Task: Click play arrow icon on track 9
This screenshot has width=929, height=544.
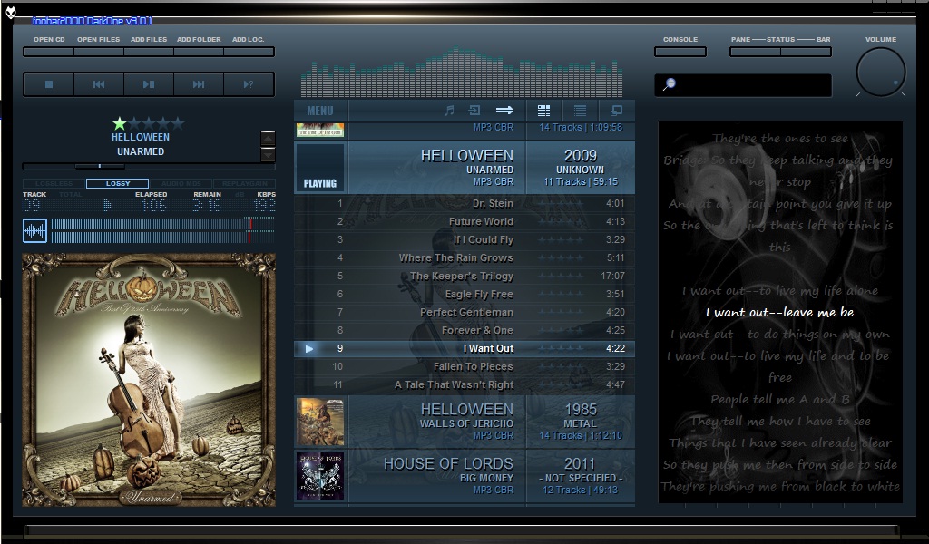Action: [308, 349]
